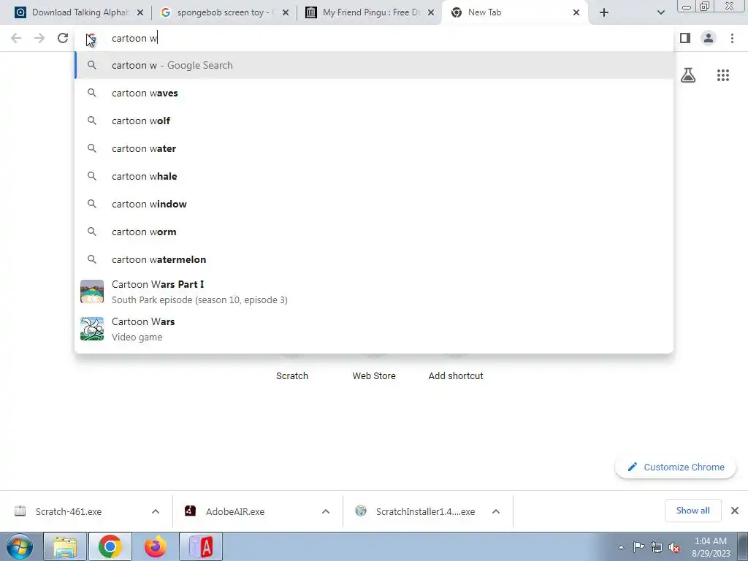Expand options for Scratch-461.exe download
The height and width of the screenshot is (561, 748).
click(x=156, y=511)
